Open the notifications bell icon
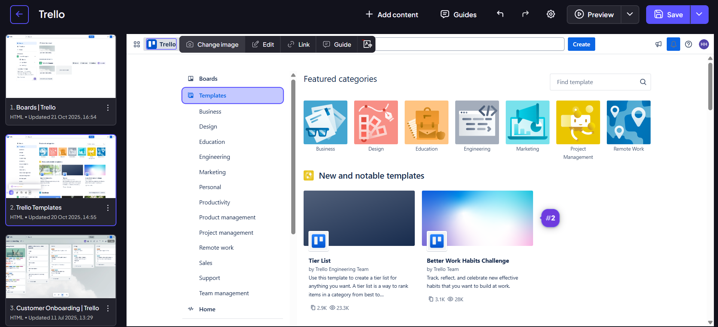Image resolution: width=718 pixels, height=327 pixels. (x=673, y=44)
